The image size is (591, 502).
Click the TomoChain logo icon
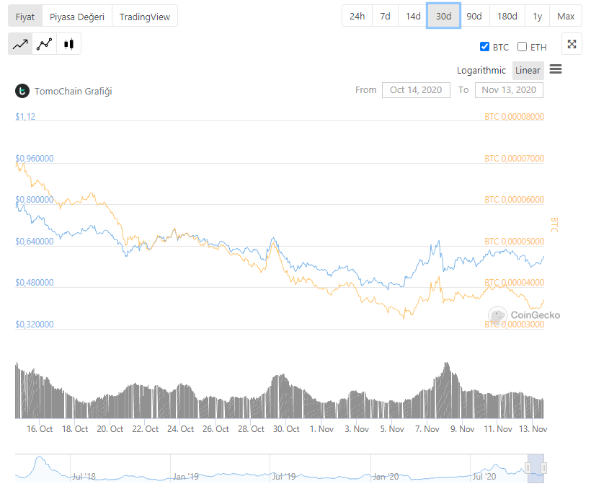22,91
